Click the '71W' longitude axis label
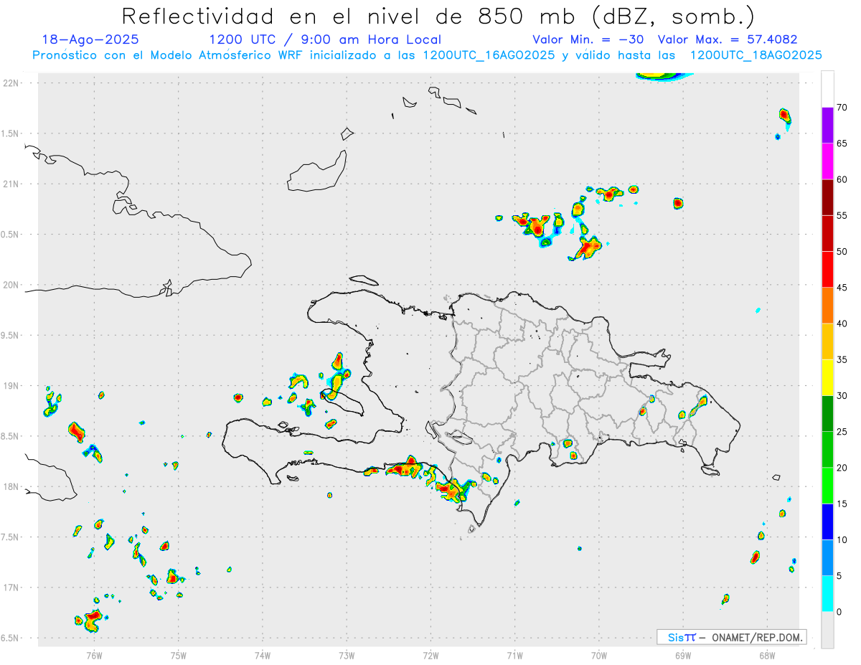861x665 pixels. click(514, 655)
